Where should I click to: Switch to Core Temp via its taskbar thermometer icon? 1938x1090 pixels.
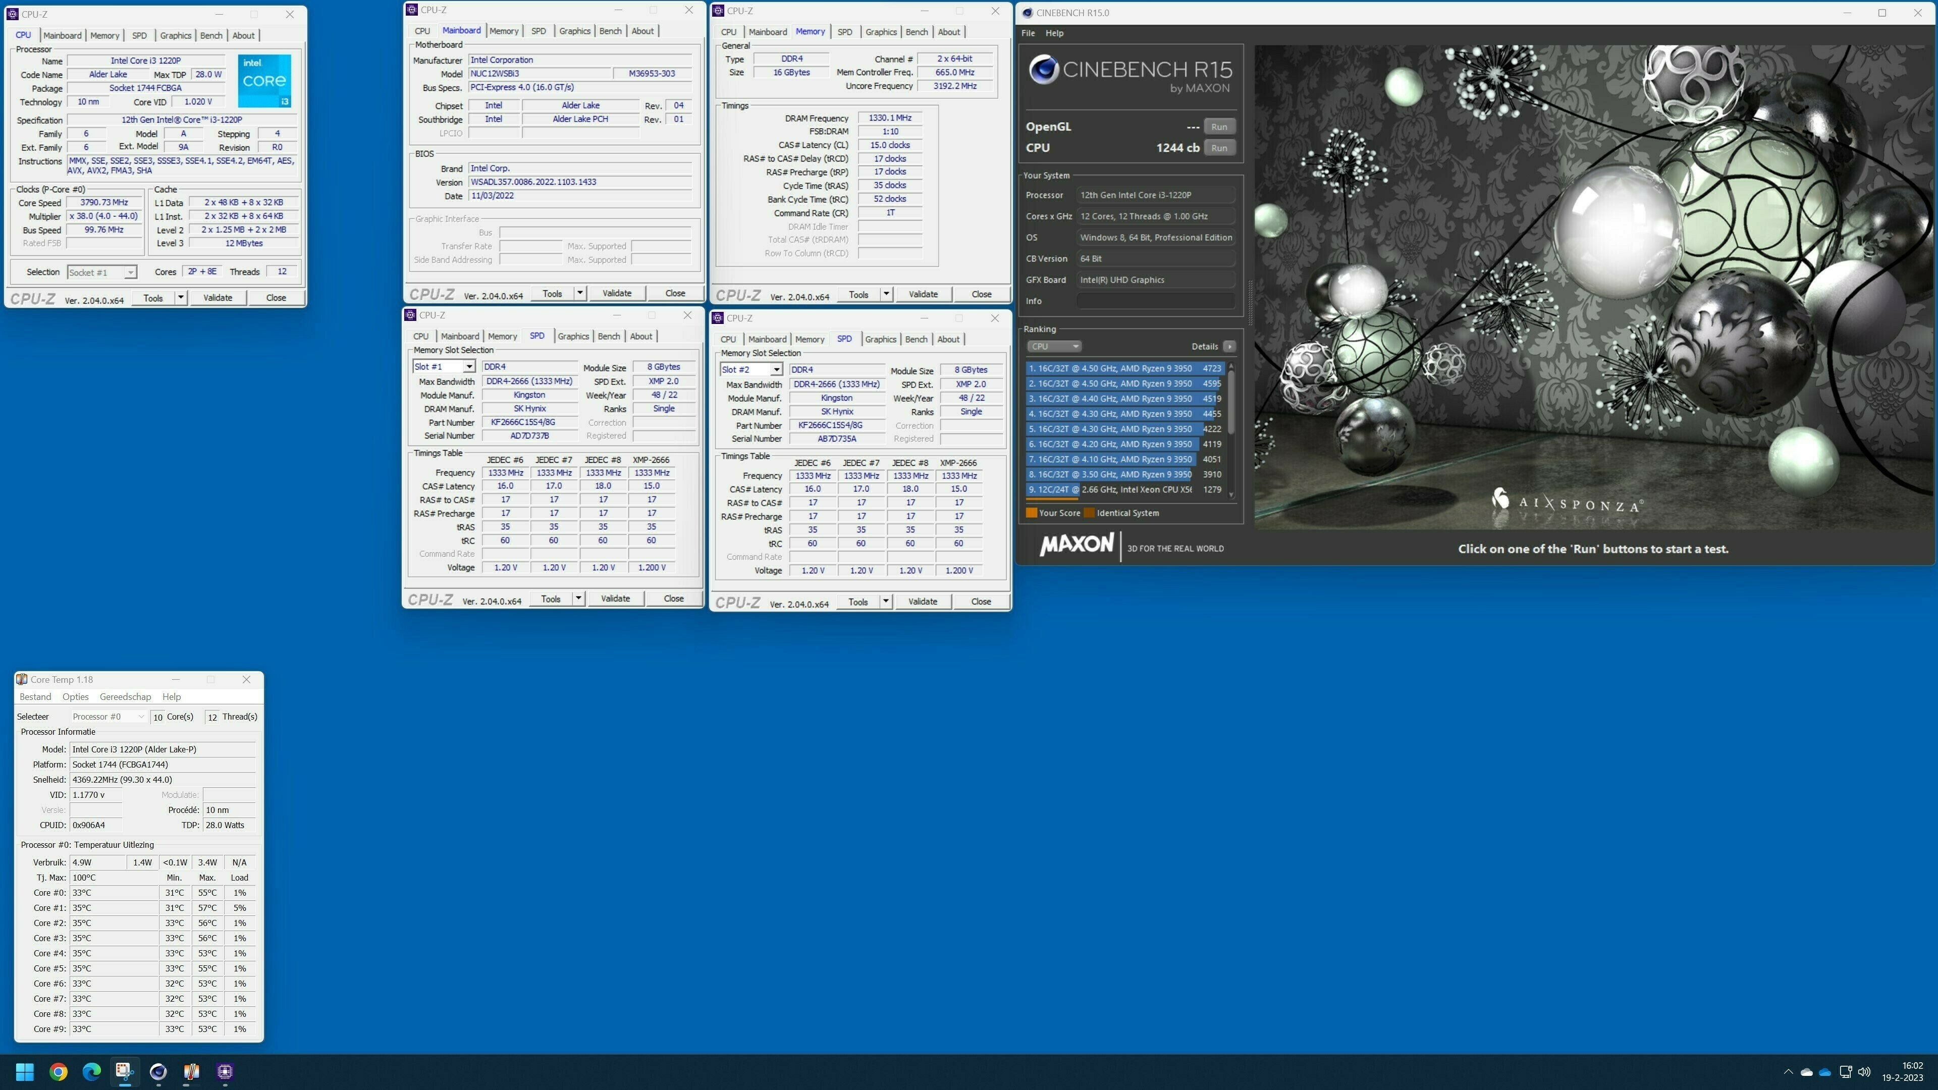(x=191, y=1071)
